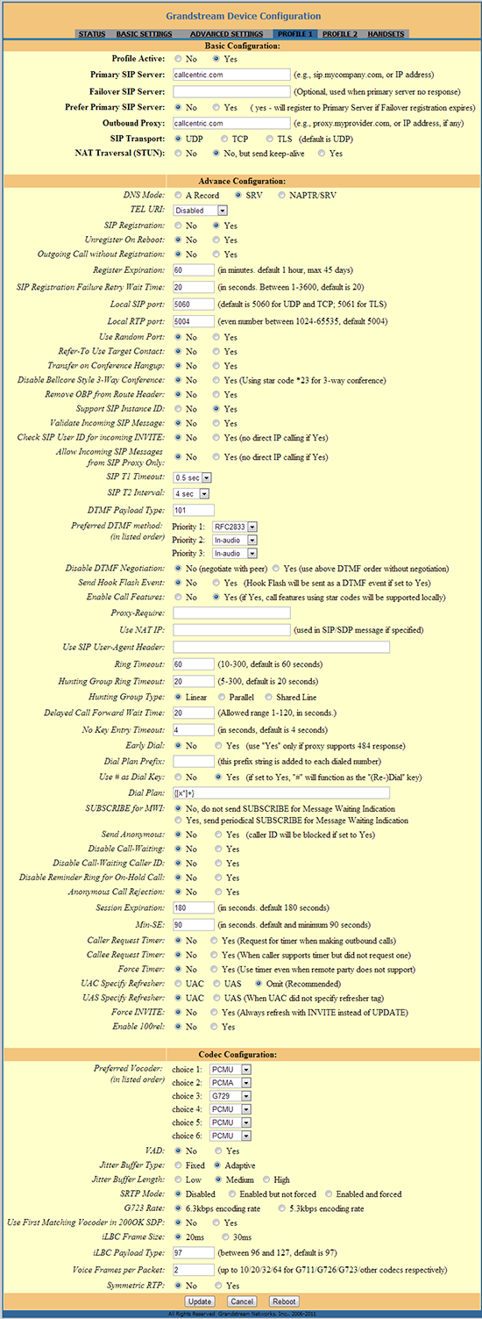482x1319 pixels.
Task: Open DTMF Priority 1 dropdown
Action: (x=235, y=527)
